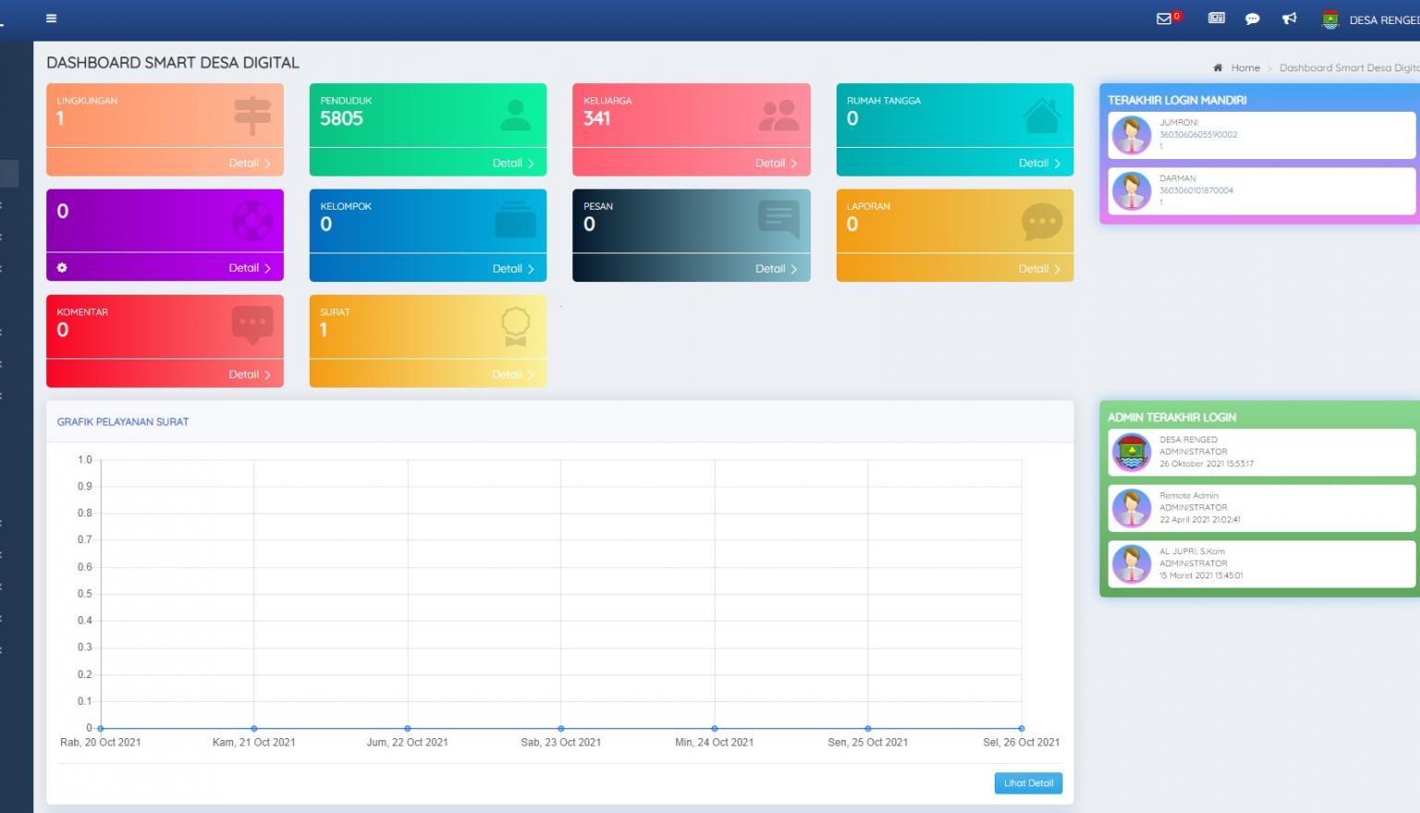Expand Detail on the Kelompok card
Screen dimensions: 1420x813
click(x=513, y=269)
